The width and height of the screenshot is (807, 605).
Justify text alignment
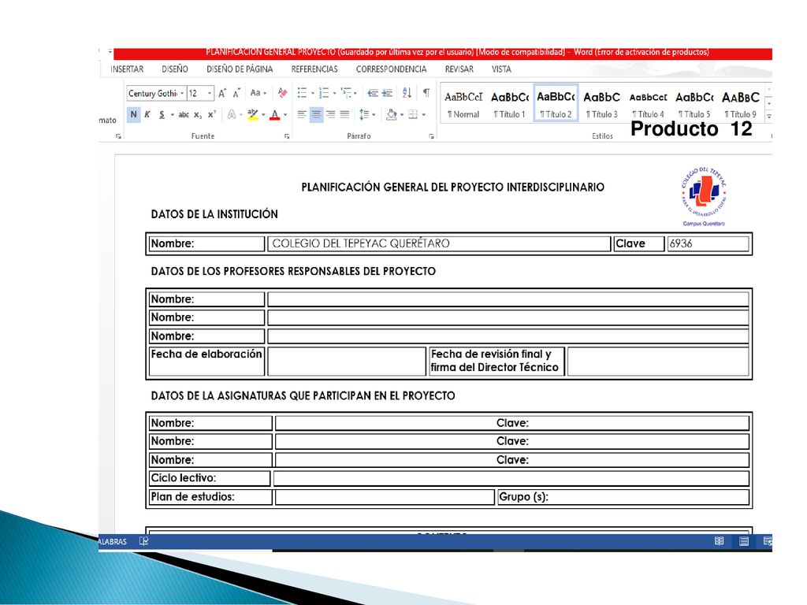point(344,115)
